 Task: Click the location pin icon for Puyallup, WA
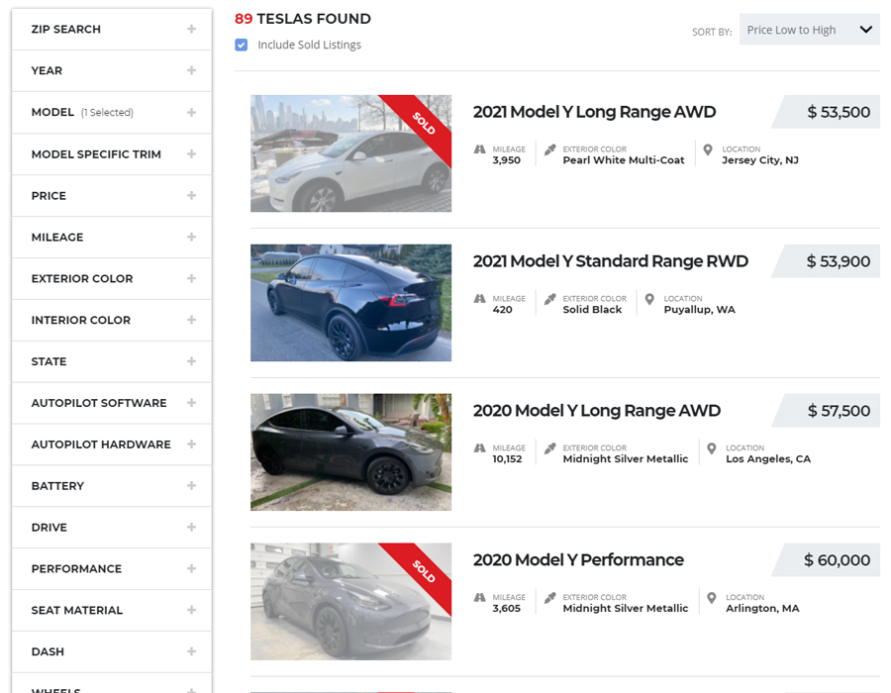click(650, 300)
